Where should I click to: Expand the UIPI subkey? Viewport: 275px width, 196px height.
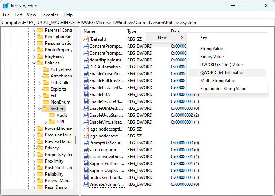click(x=46, y=122)
